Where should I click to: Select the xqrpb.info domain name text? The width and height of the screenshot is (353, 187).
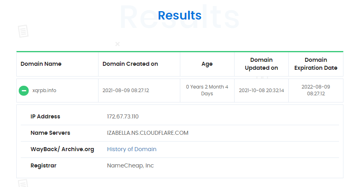(x=44, y=91)
